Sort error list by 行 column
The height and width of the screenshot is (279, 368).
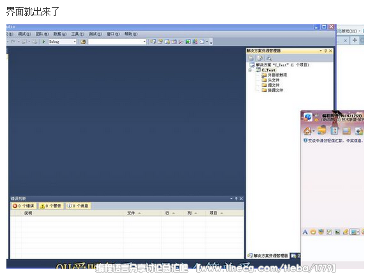point(172,213)
